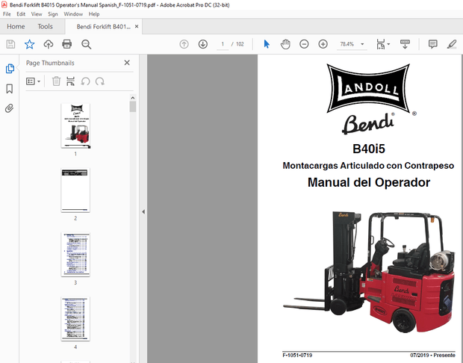Select page 3 thumbnail
Viewport: 463px width, 363px height.
tap(75, 254)
